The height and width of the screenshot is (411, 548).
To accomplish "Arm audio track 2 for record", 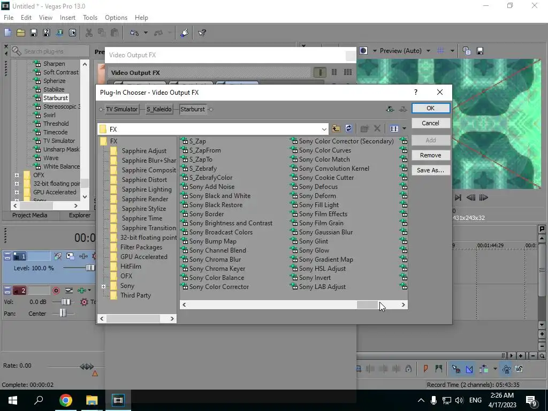I will [56, 291].
